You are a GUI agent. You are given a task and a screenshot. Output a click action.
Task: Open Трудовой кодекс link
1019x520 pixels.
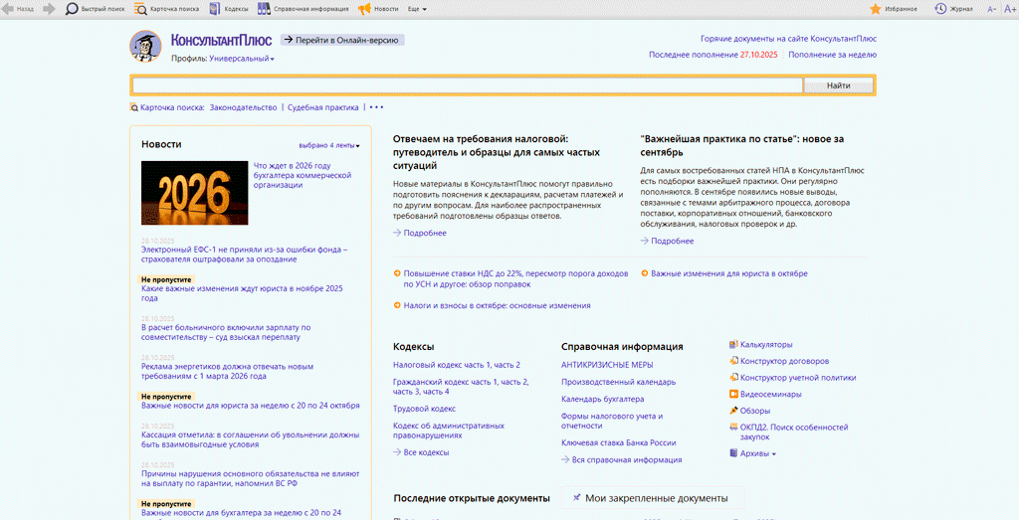[x=424, y=409]
